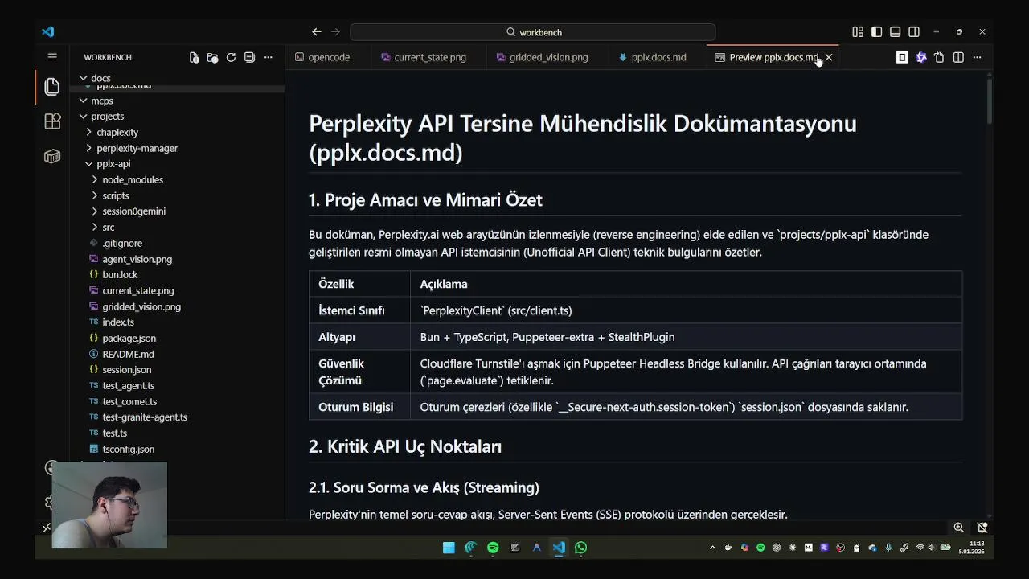Open editor More Actions ellipsis menu
Image resolution: width=1029 pixels, height=579 pixels.
point(977,57)
